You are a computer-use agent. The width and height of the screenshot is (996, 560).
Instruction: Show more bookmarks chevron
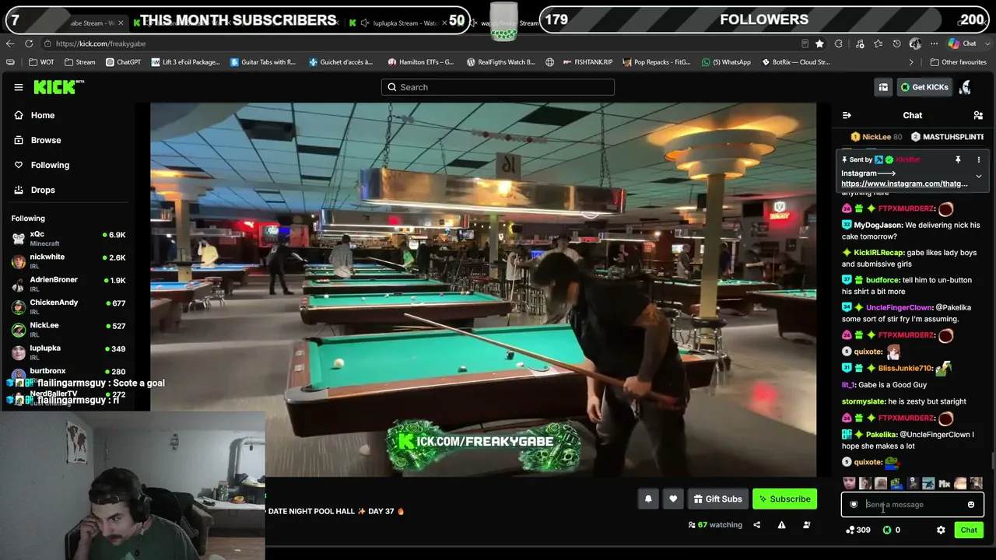pyautogui.click(x=911, y=62)
